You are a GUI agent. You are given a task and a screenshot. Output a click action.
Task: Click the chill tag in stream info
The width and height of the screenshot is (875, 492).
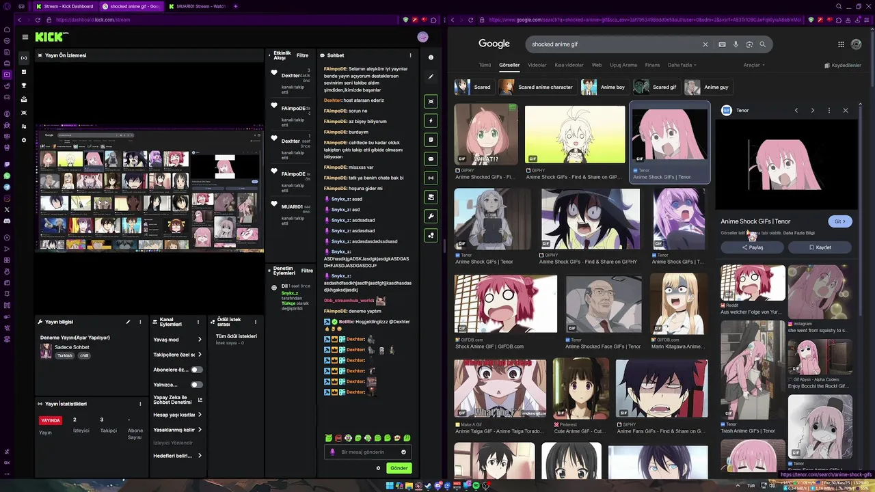(84, 355)
